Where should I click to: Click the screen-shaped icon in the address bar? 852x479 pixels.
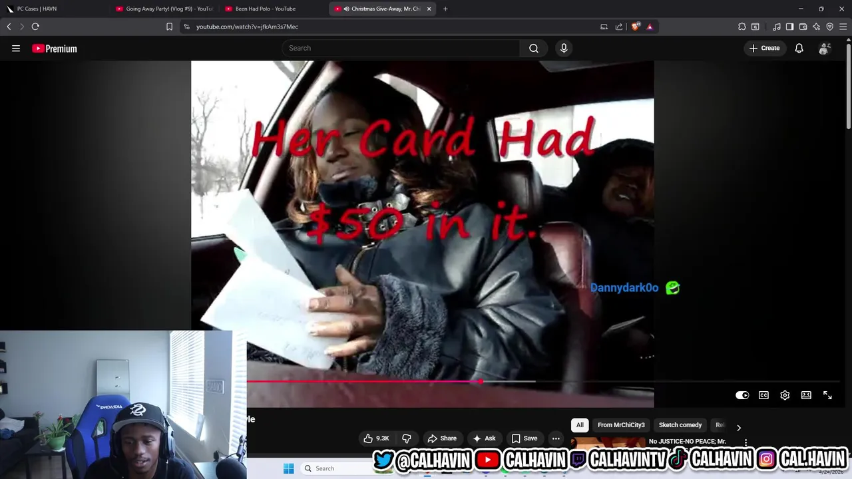pos(604,27)
